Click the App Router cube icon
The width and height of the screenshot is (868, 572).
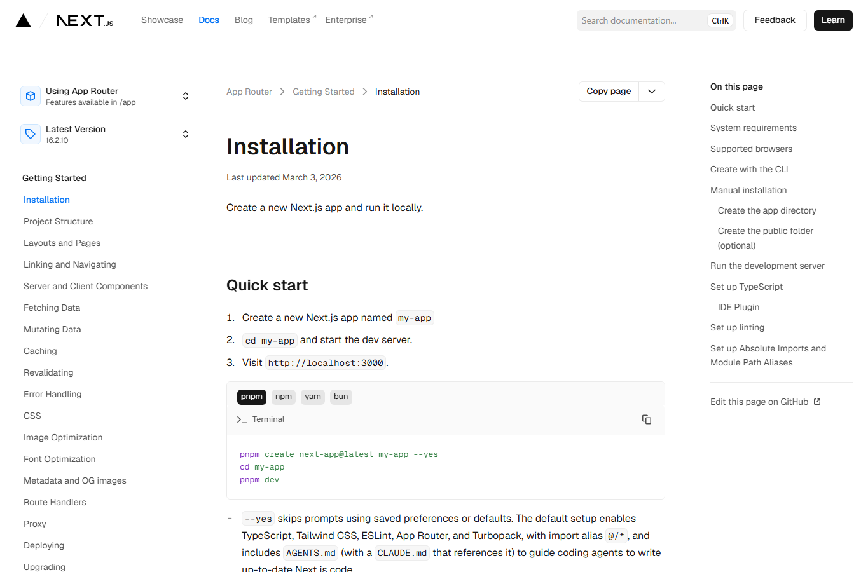pos(31,96)
